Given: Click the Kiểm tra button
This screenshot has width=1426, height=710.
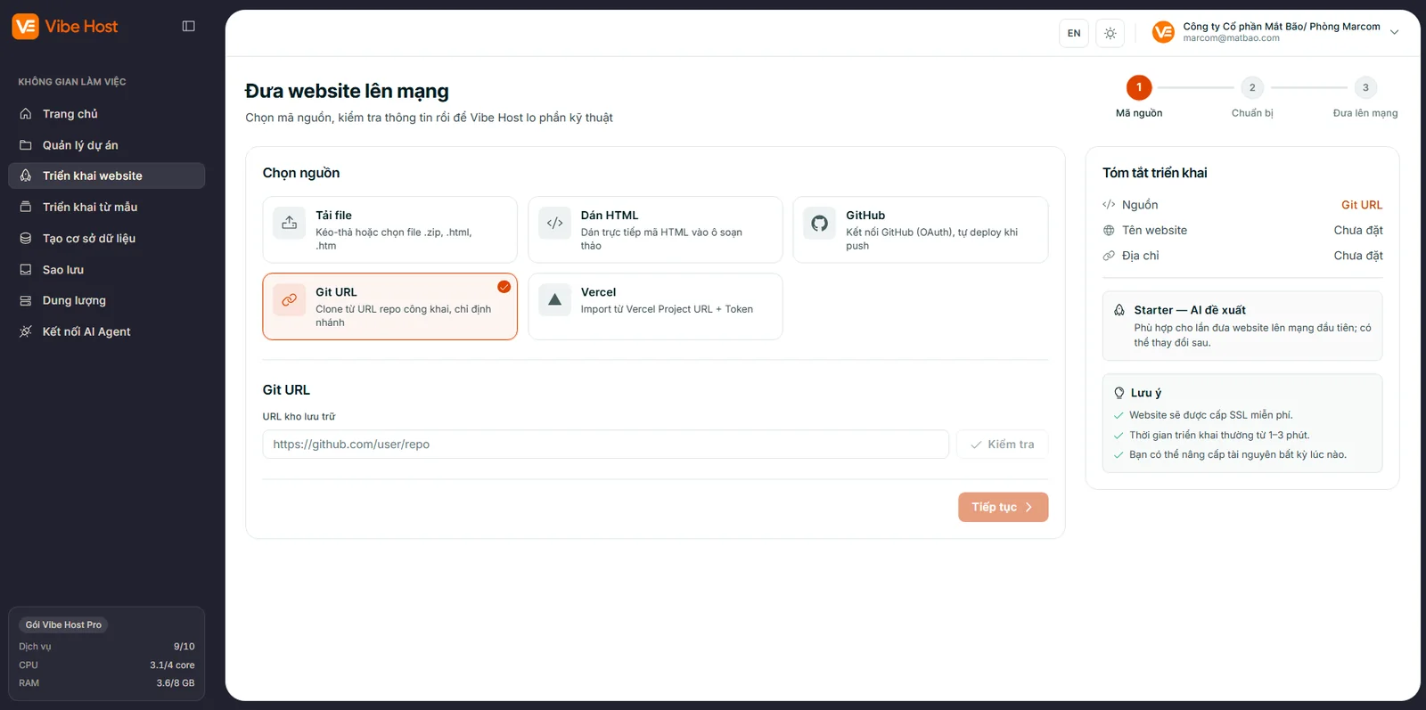Looking at the screenshot, I should [x=1003, y=445].
